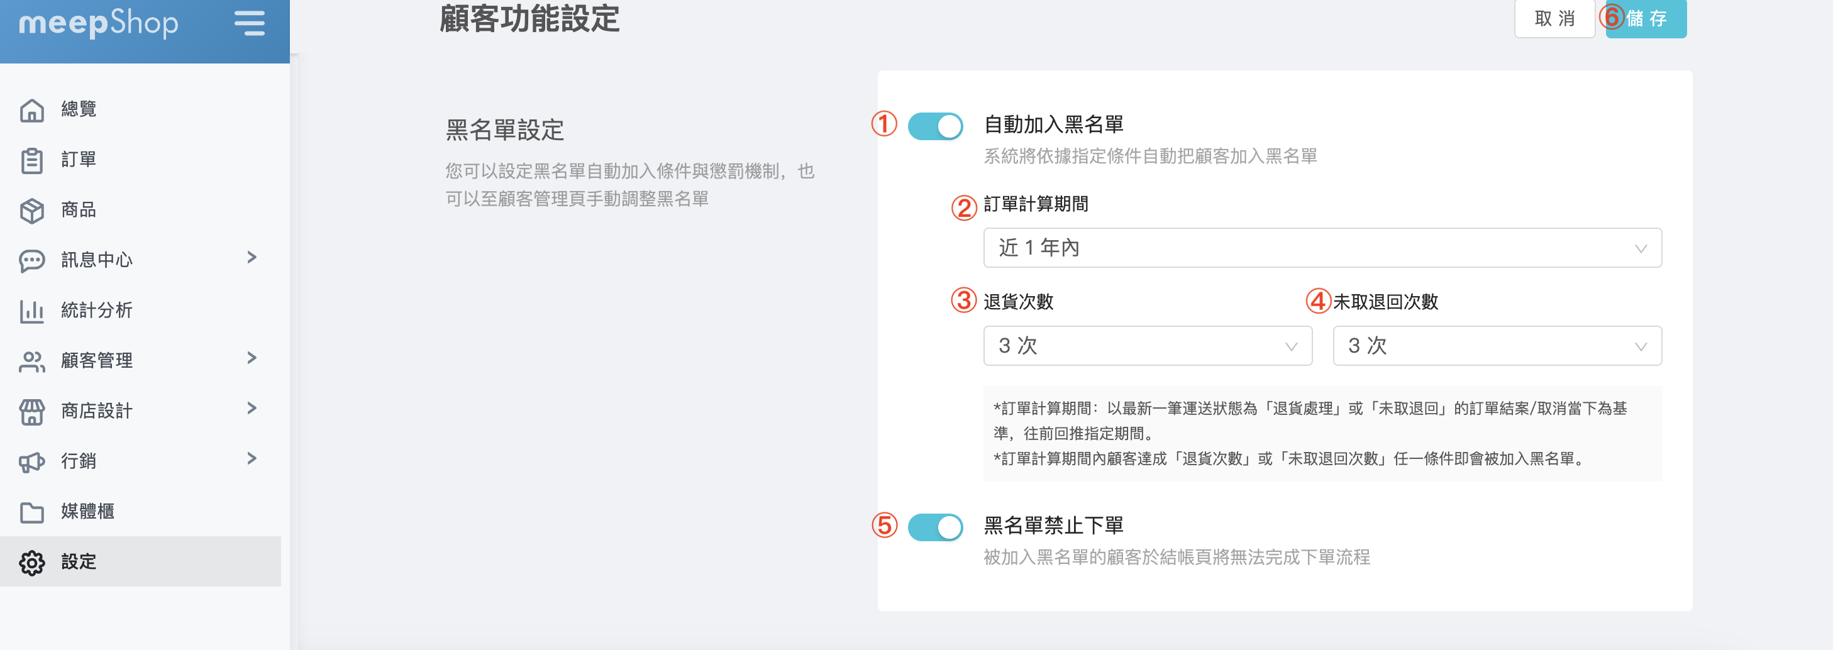Click the home icon for 總覽
This screenshot has width=1833, height=650.
click(32, 109)
